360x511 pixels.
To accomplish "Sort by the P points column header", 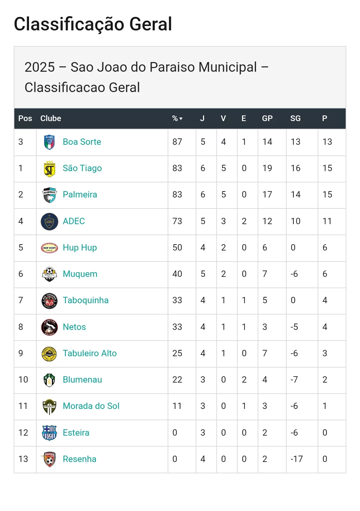I will [x=324, y=118].
